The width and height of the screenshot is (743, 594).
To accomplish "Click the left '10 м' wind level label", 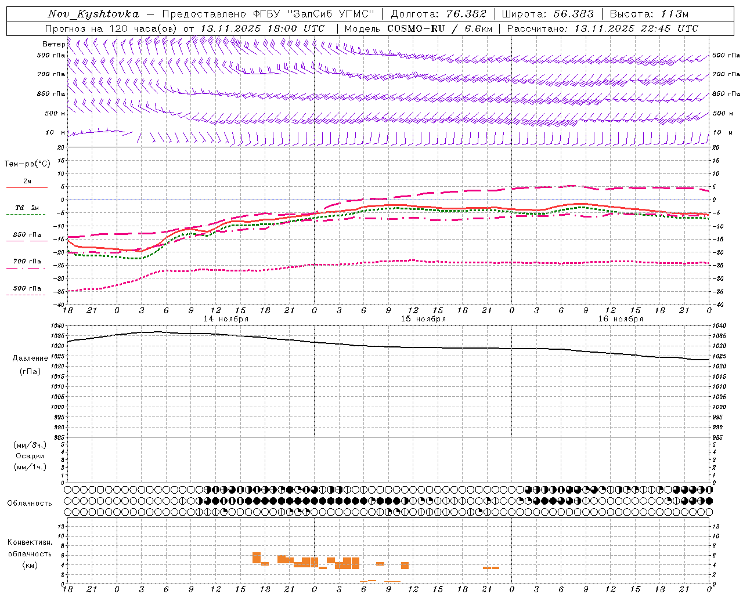I will [x=55, y=132].
